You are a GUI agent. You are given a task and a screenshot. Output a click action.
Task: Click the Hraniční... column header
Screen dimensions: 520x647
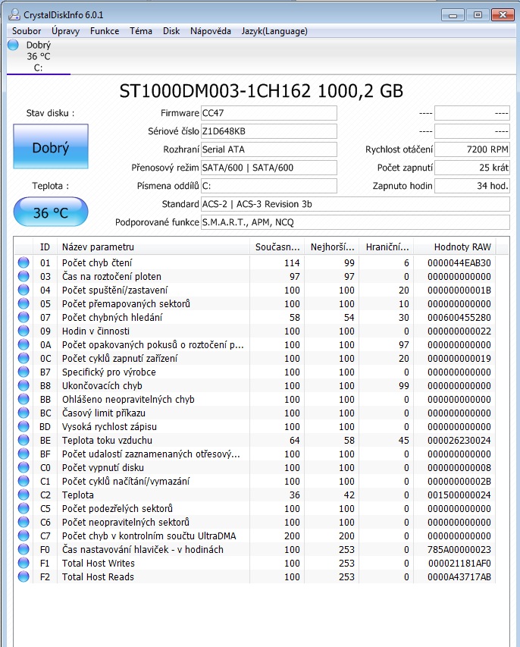click(387, 247)
